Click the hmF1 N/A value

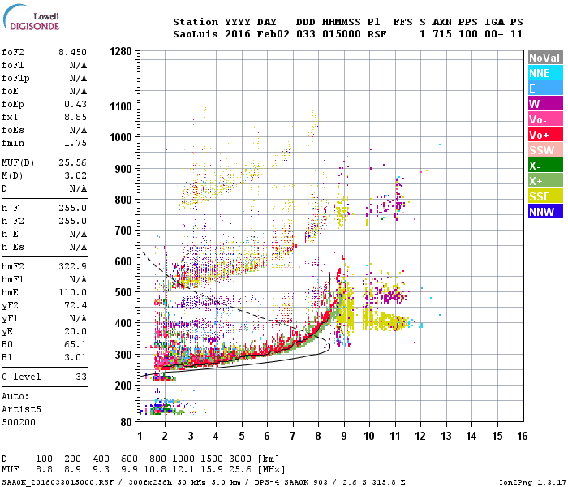pyautogui.click(x=78, y=279)
